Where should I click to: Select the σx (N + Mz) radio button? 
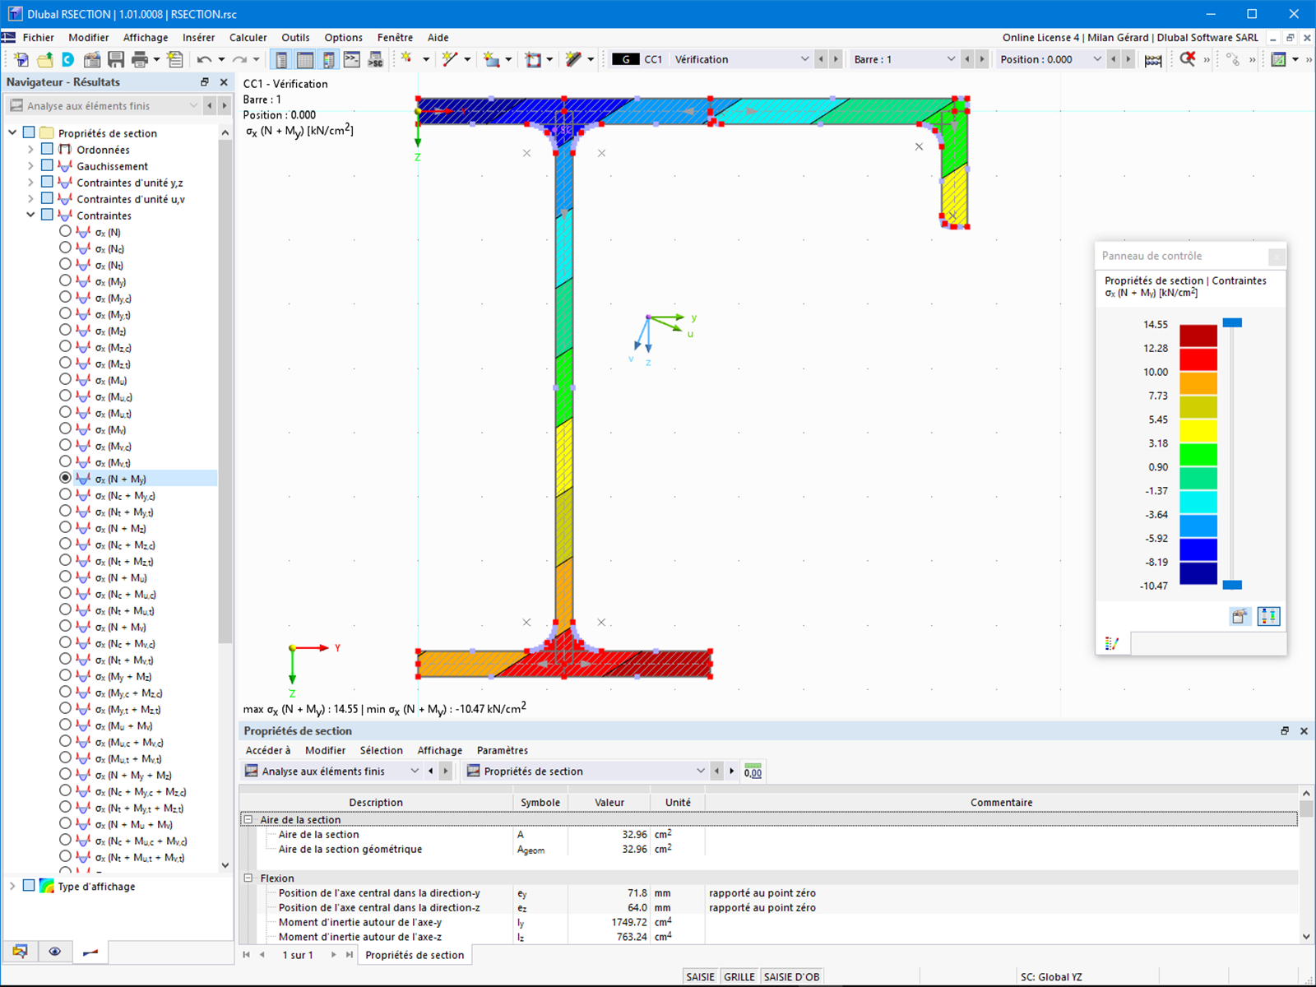pos(65,527)
